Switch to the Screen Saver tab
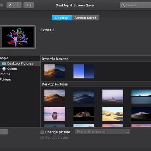The width and height of the screenshot is (151, 151). coord(85,18)
